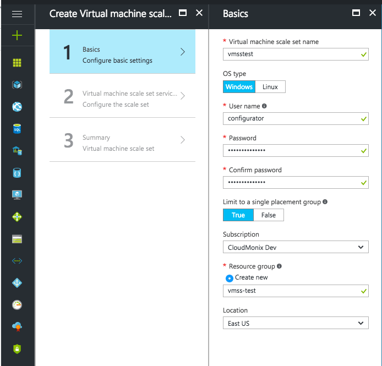
Task: Open the Location dropdown East US
Action: click(296, 323)
